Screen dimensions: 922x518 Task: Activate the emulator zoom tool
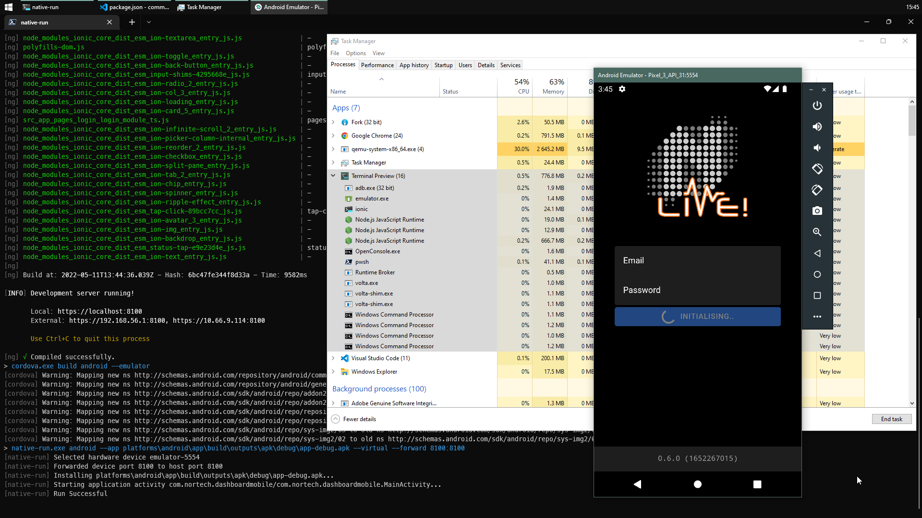point(817,232)
